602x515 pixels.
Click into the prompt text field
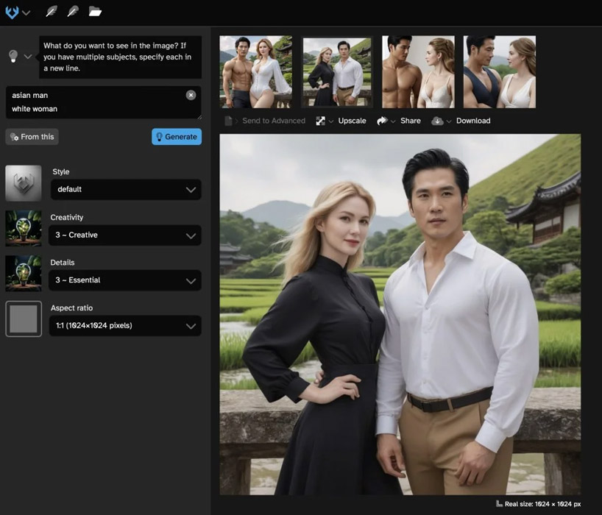(x=96, y=102)
